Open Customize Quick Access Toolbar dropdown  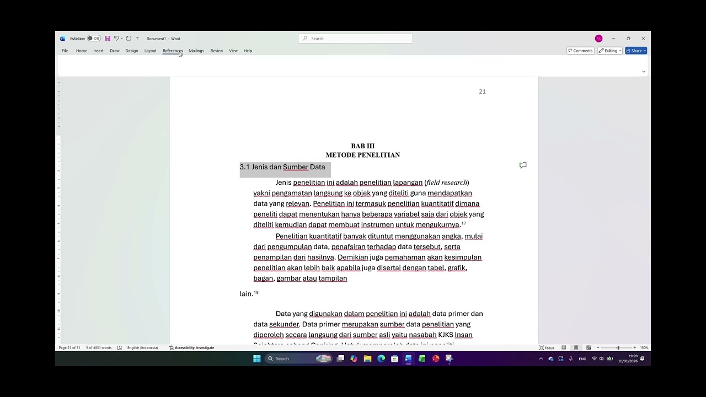[x=137, y=39]
